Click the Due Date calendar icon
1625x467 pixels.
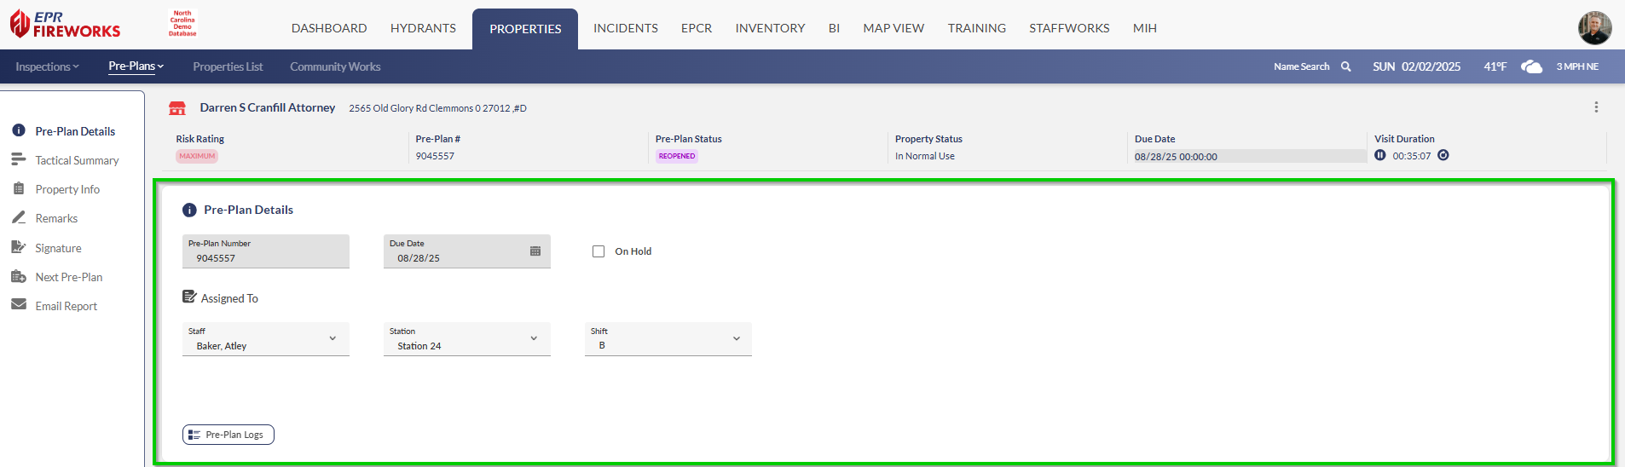pos(535,251)
